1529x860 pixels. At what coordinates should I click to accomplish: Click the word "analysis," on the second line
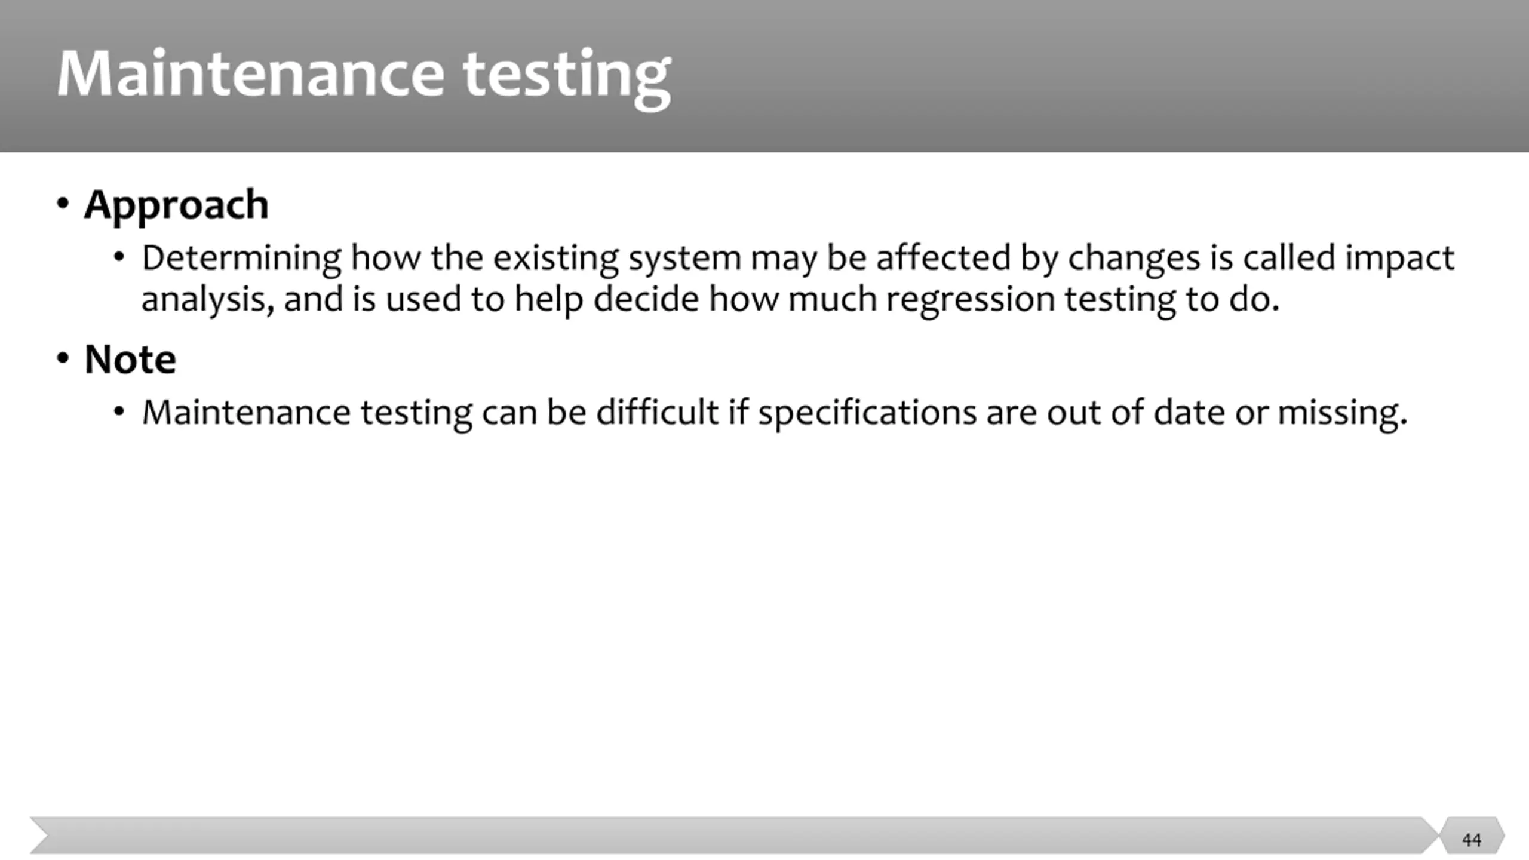[208, 299]
